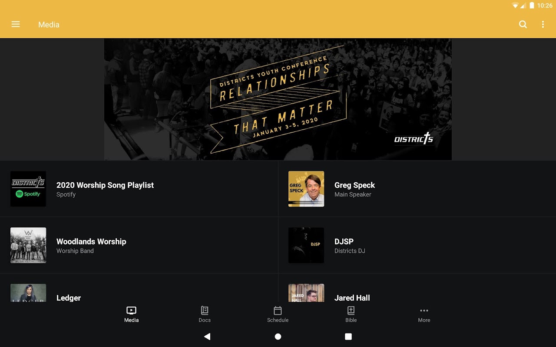
Task: Open the hamburger navigation menu
Action: coord(16,24)
